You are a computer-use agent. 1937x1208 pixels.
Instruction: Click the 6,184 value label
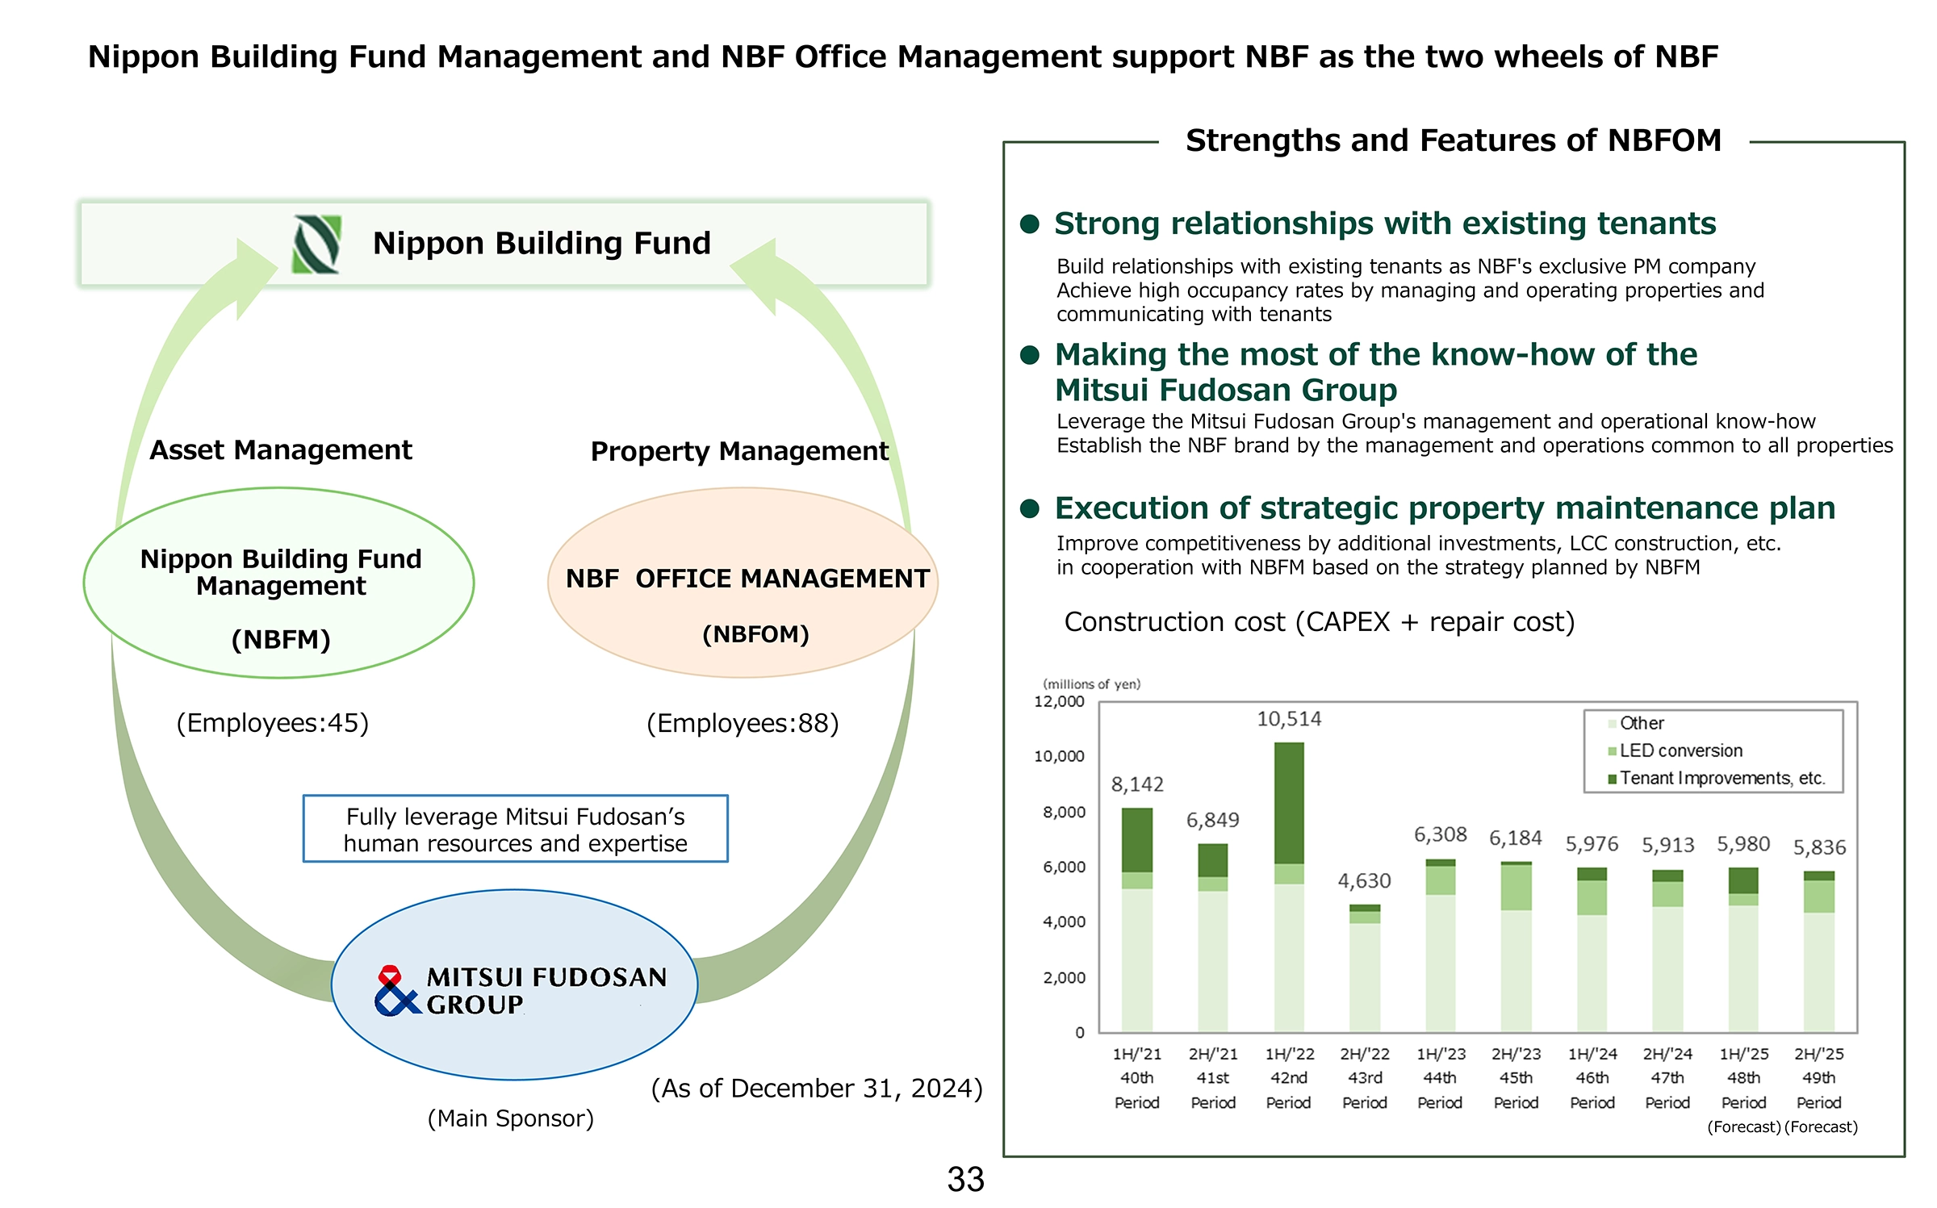tap(1516, 838)
